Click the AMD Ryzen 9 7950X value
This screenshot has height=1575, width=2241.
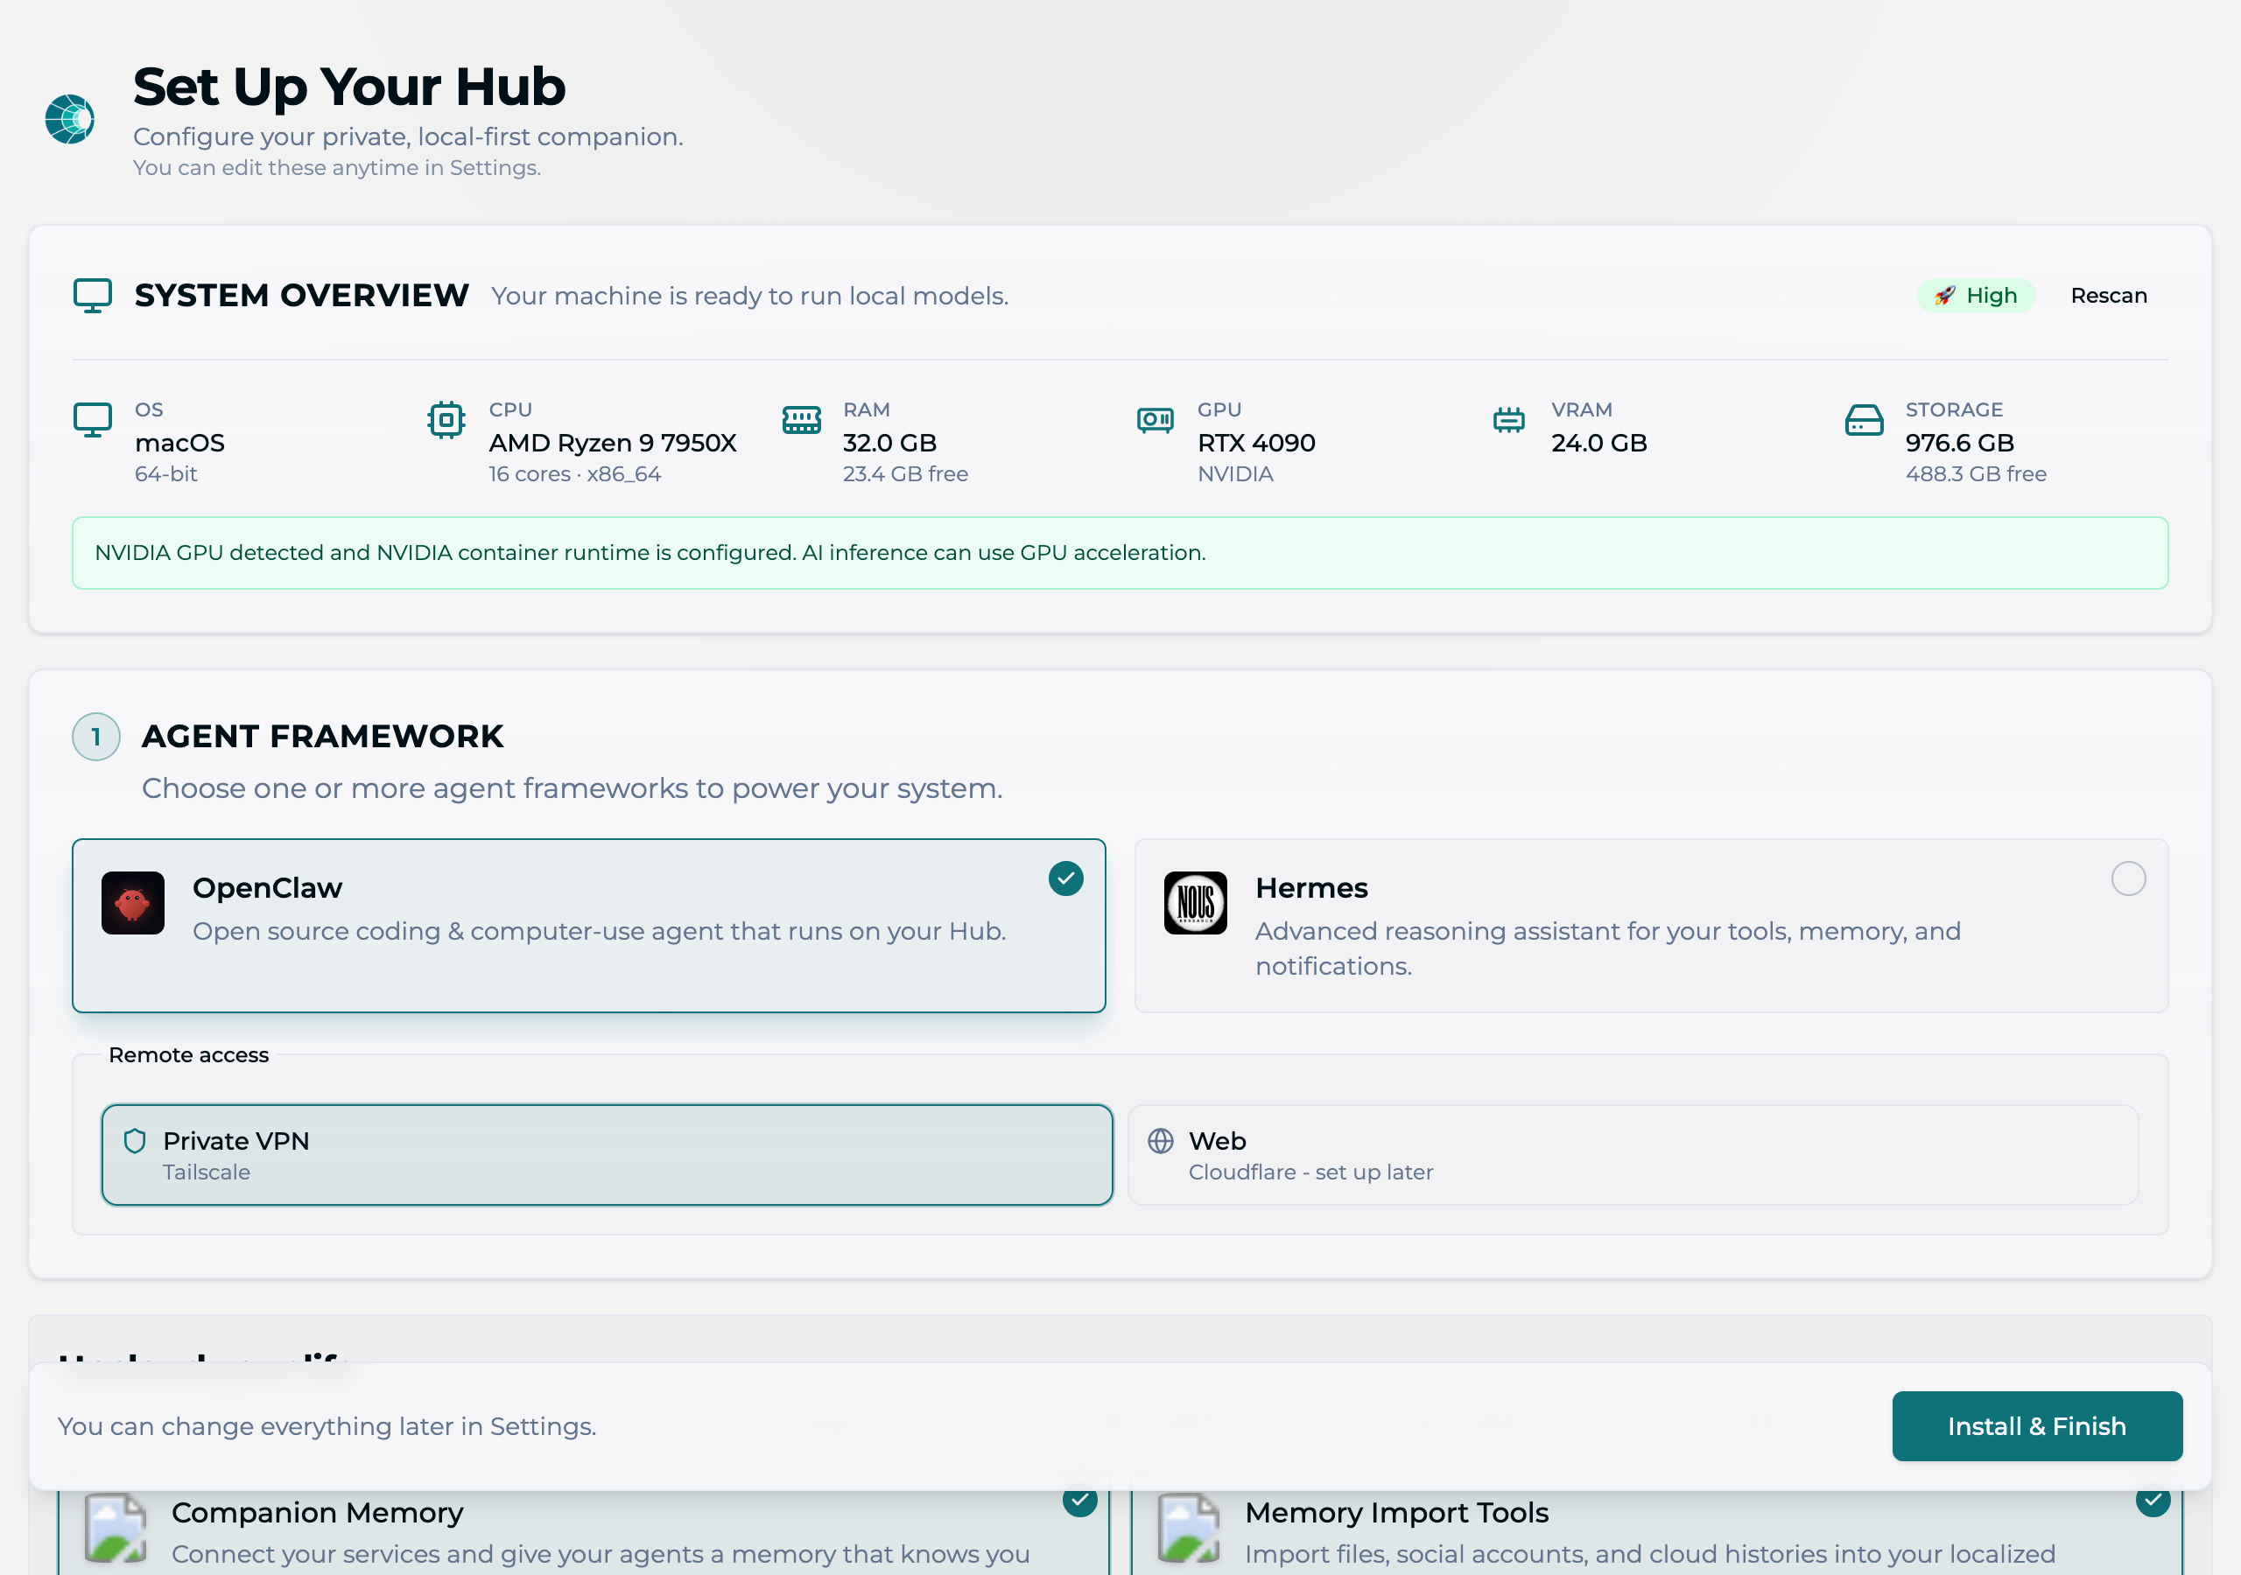(x=613, y=443)
